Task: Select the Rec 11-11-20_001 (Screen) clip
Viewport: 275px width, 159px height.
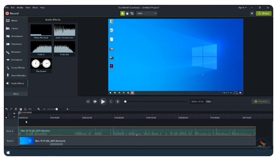Action: pos(137,141)
